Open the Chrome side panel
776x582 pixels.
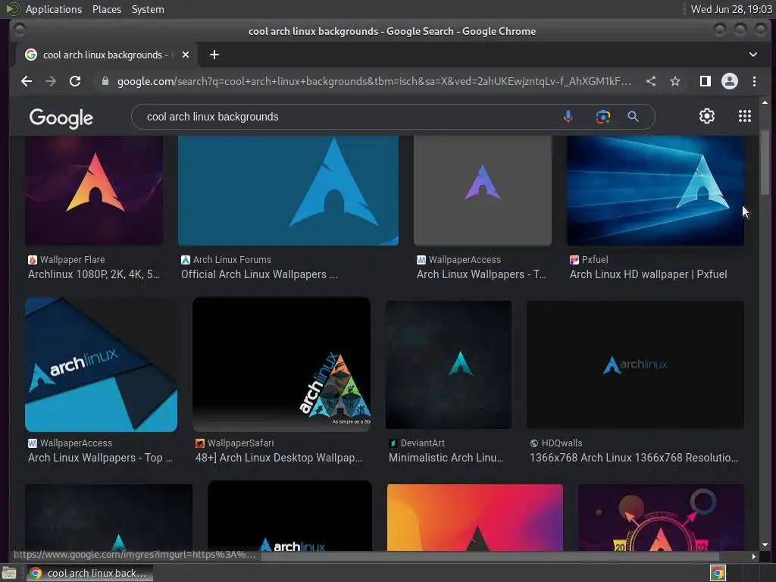point(706,81)
